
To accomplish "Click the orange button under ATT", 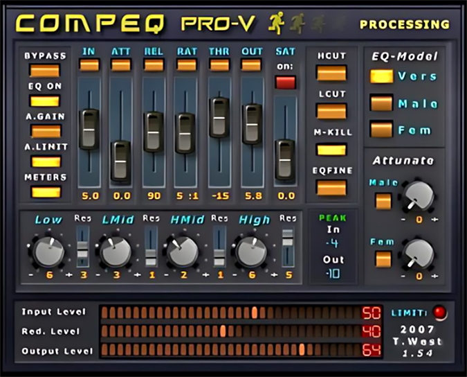I will point(121,64).
